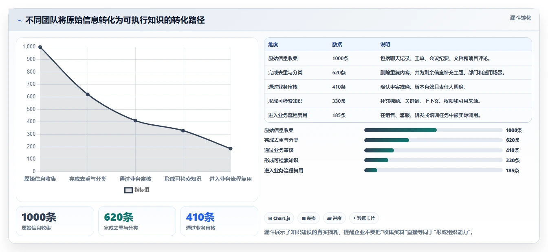This screenshot has height=252, width=548.
Task: Open the 410条 通过业务审核 data card
Action: point(219,221)
